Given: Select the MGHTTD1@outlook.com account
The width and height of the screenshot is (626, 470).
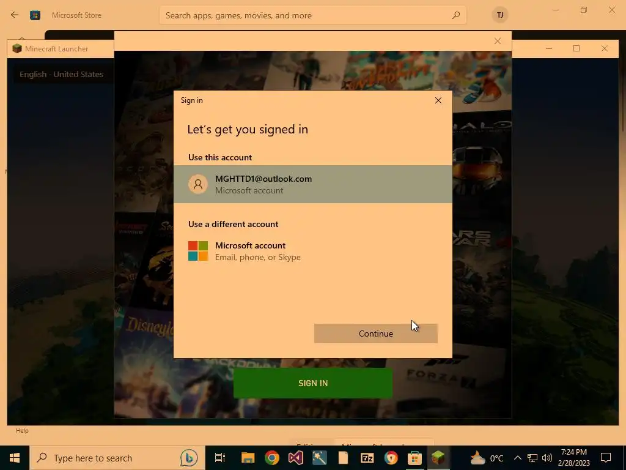Looking at the screenshot, I should tap(312, 184).
